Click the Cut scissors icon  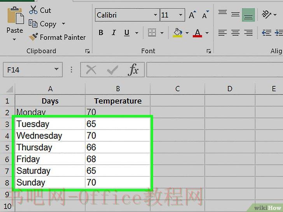point(33,10)
